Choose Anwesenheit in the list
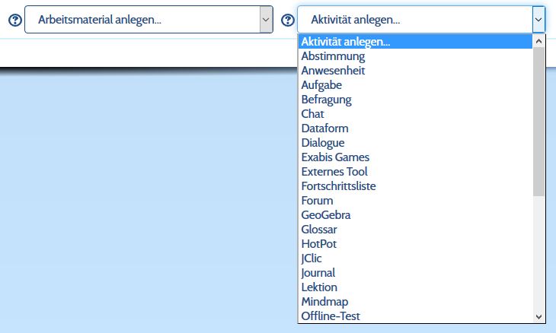 click(x=333, y=71)
